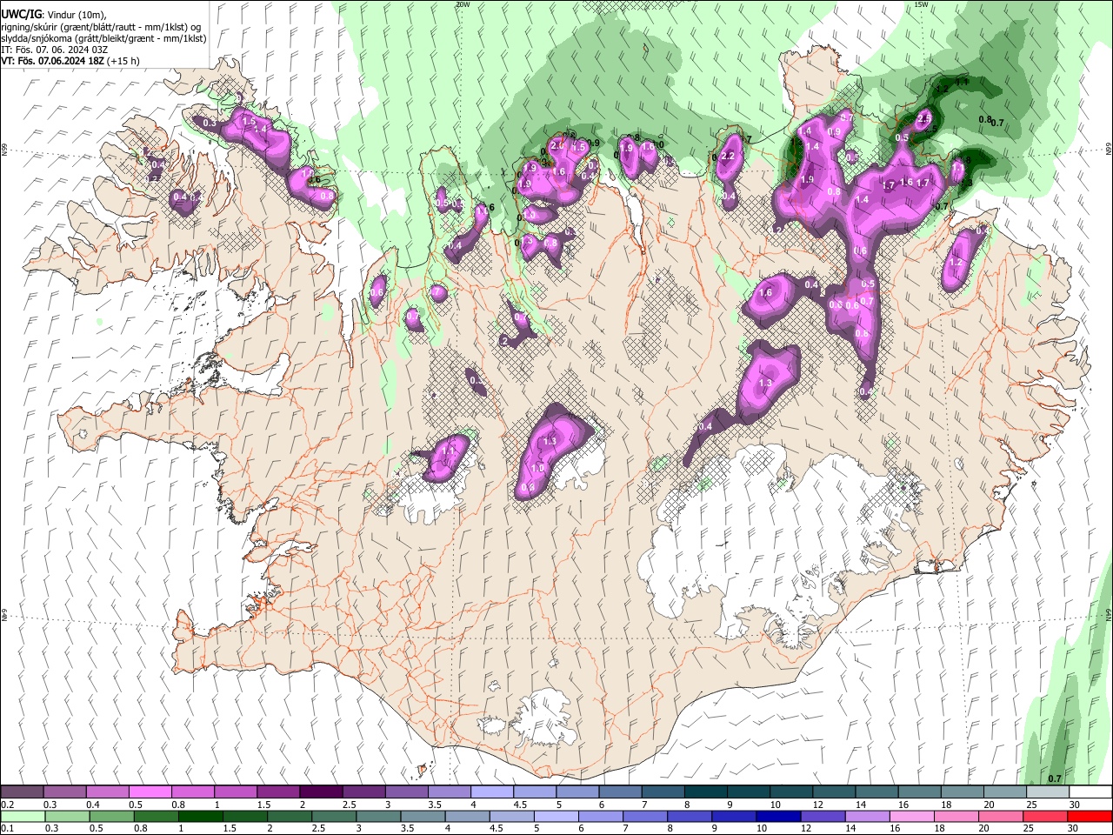Click the '20W' longitude label at top
This screenshot has height=835, width=1113.
click(463, 4)
